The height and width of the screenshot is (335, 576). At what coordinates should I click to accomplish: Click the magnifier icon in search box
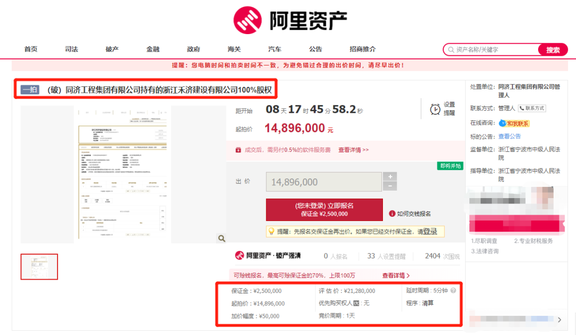click(x=451, y=50)
